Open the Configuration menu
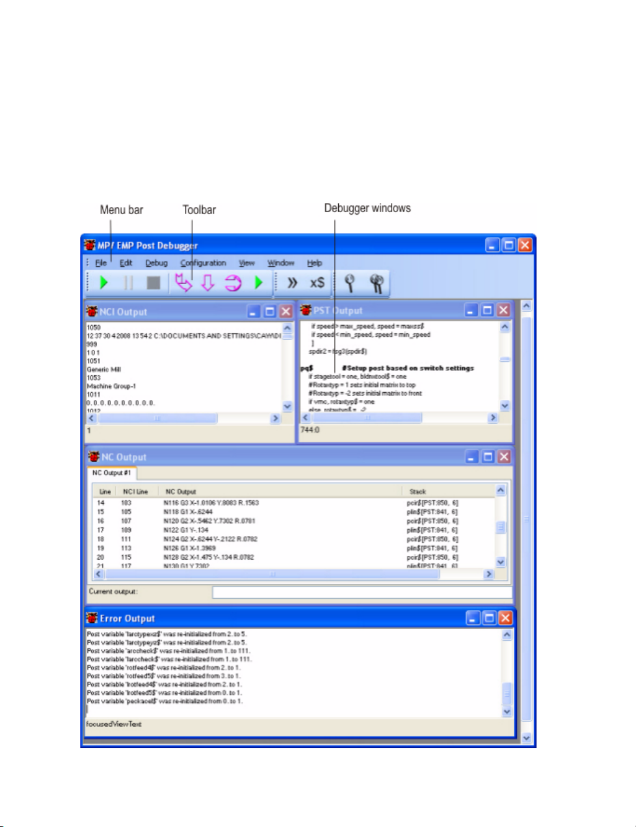 tap(204, 263)
